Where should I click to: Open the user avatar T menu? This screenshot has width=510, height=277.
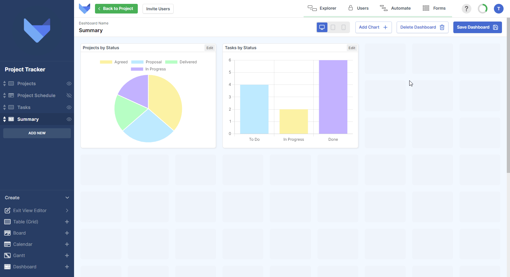click(x=498, y=9)
